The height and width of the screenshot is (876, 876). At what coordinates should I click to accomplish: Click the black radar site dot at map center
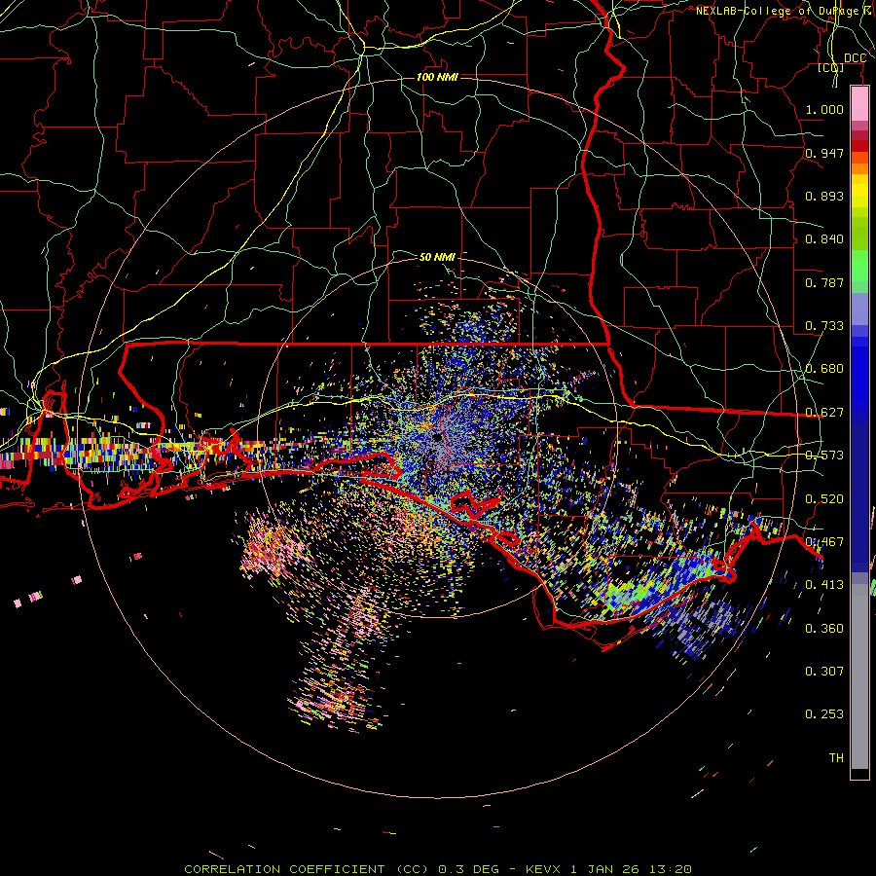[x=436, y=437]
